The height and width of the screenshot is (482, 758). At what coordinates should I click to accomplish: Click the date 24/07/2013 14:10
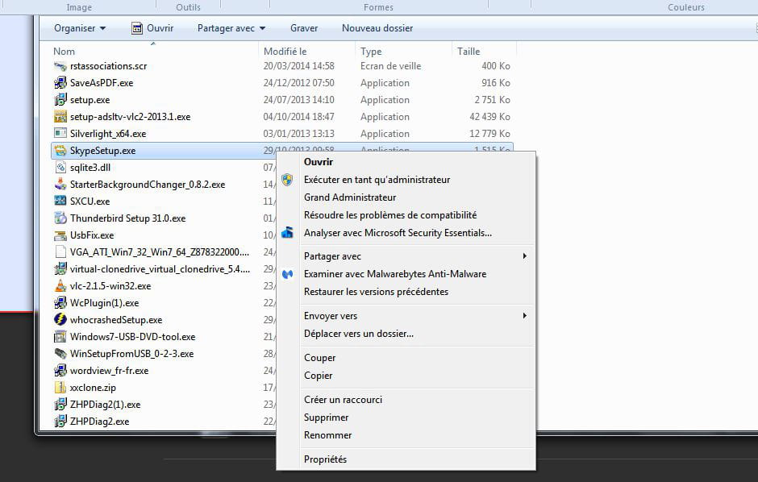298,100
